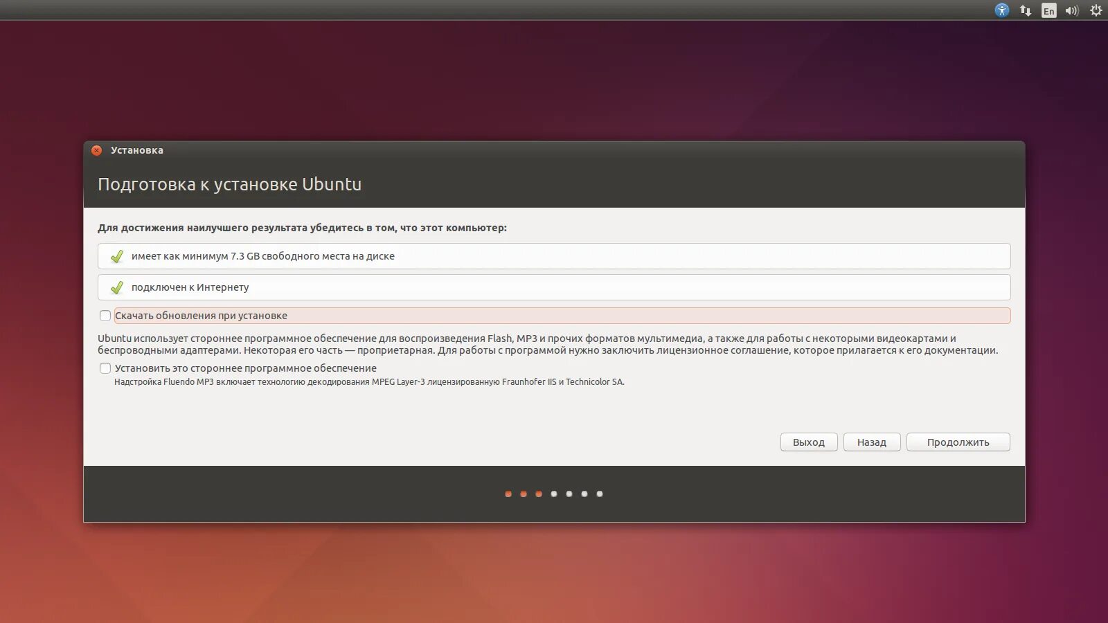
Task: Open the sound volume indicator
Action: pyautogui.click(x=1072, y=10)
